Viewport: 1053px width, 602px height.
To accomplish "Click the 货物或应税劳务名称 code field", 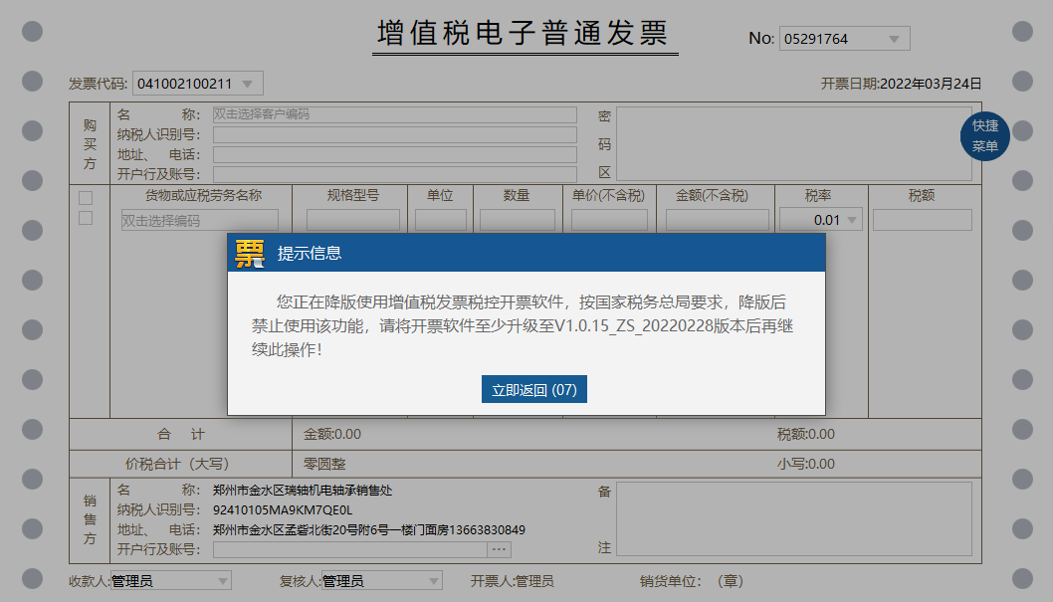I will pos(200,220).
